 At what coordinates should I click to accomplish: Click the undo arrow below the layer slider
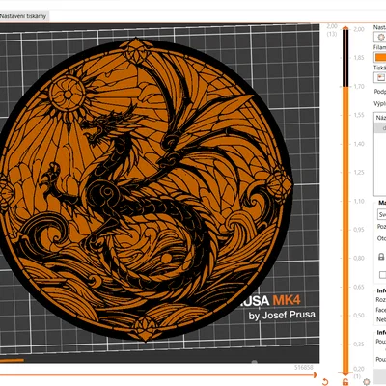point(325,381)
